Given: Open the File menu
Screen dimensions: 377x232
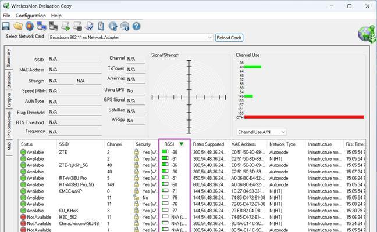Looking at the screenshot, I should click(6, 16).
